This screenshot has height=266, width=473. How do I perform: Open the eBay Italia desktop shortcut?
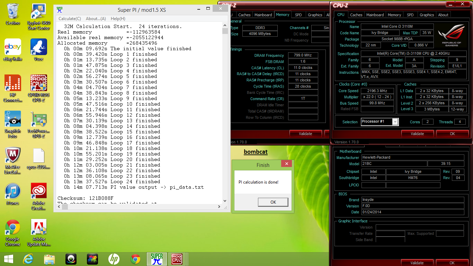(13, 50)
